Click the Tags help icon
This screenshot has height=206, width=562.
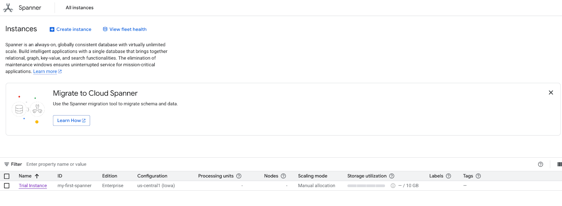tap(478, 176)
